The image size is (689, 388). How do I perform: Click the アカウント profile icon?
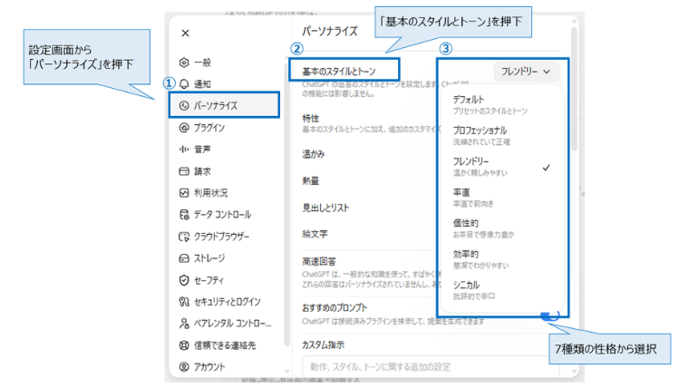click(x=184, y=367)
